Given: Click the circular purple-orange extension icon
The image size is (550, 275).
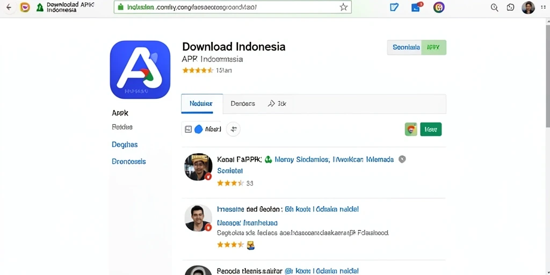Looking at the screenshot, I should click(439, 8).
